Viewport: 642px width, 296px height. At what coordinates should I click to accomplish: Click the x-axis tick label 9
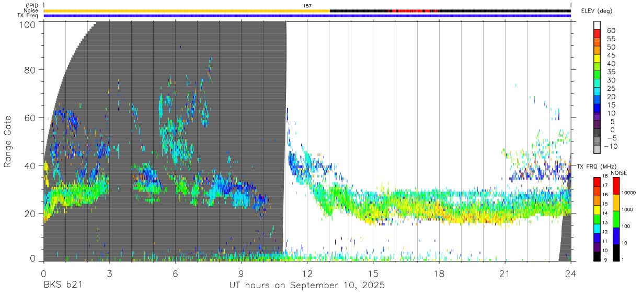click(242, 273)
